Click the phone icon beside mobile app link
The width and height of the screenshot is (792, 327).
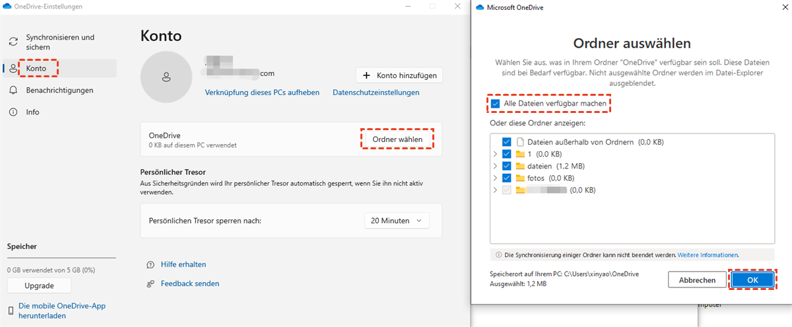pyautogui.click(x=11, y=310)
